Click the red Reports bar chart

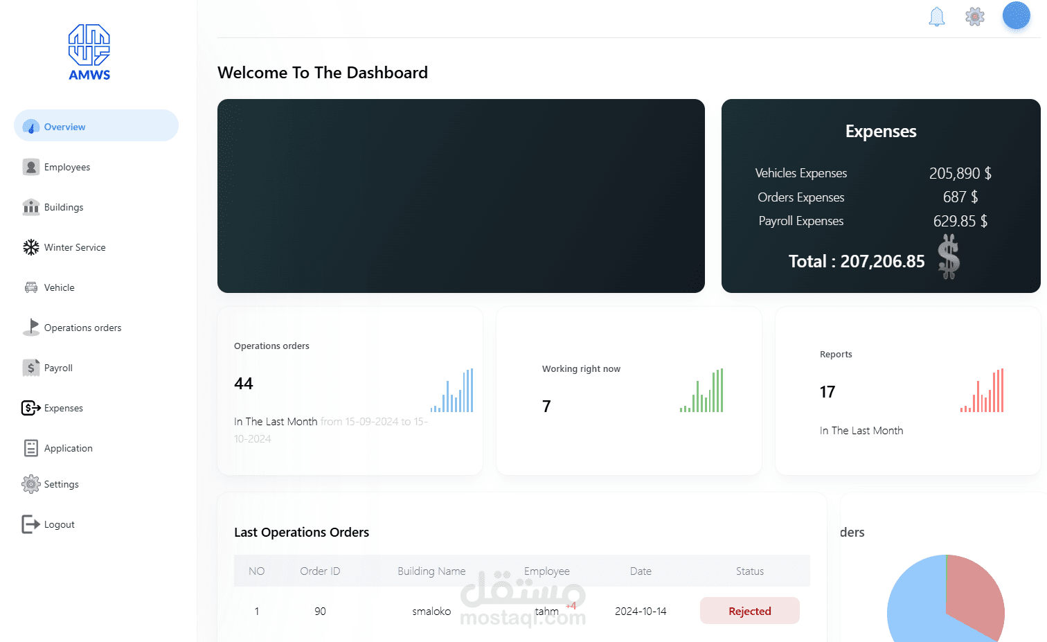click(982, 391)
